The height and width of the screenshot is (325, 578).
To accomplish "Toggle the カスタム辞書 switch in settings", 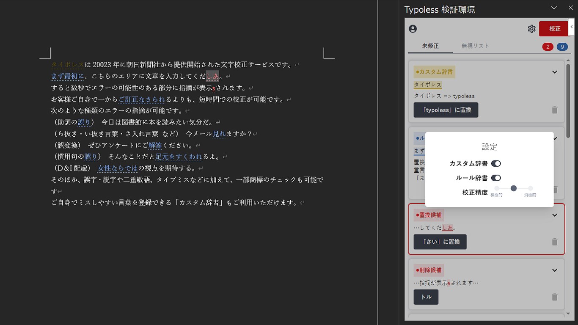I will [x=496, y=163].
